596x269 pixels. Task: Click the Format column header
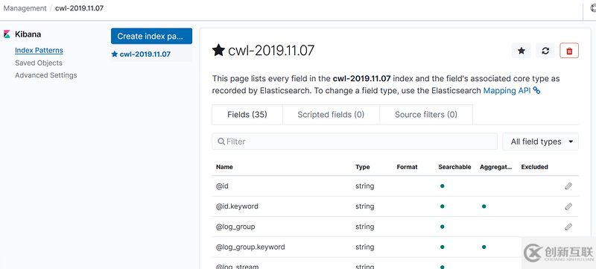coord(407,167)
